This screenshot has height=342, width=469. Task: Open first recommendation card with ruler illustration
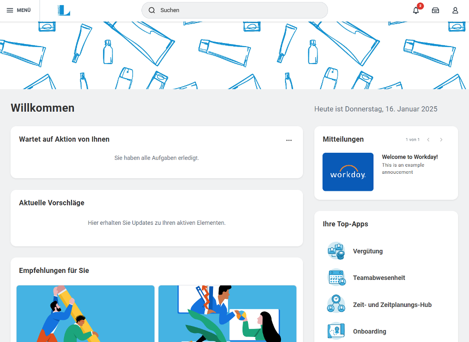pos(85,313)
